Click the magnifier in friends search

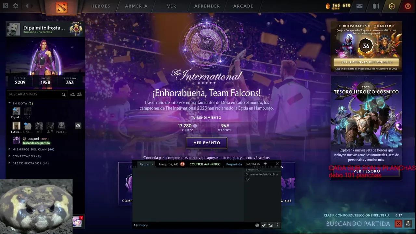(x=64, y=95)
